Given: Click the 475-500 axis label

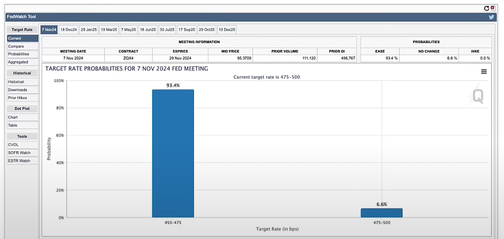Looking at the screenshot, I should click(x=382, y=223).
